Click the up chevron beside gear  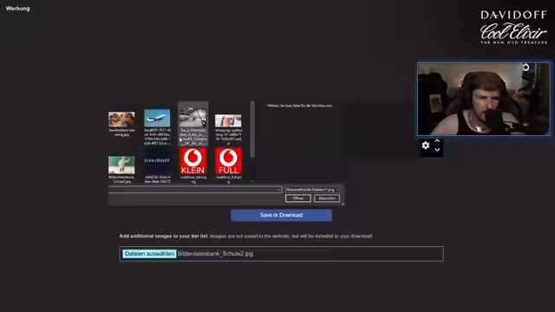pos(437,141)
